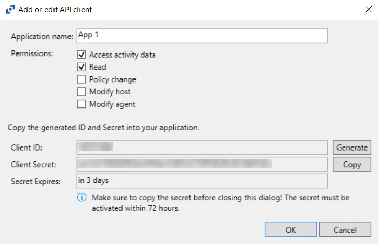Select the Client Secret field
379x244 pixels.
point(202,164)
